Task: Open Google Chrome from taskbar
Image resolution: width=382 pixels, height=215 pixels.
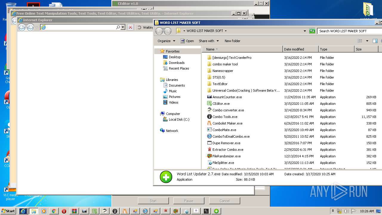Action: pyautogui.click(x=54, y=211)
